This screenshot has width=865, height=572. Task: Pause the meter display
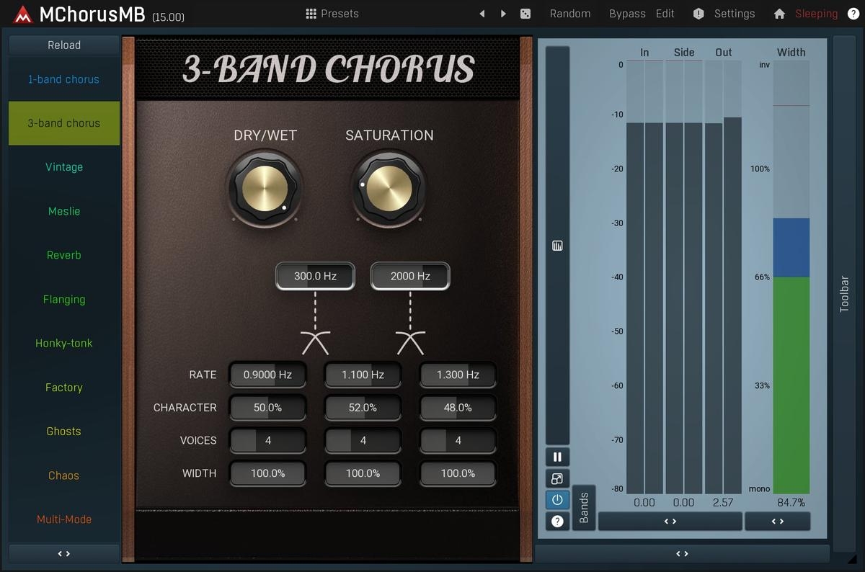coord(557,457)
